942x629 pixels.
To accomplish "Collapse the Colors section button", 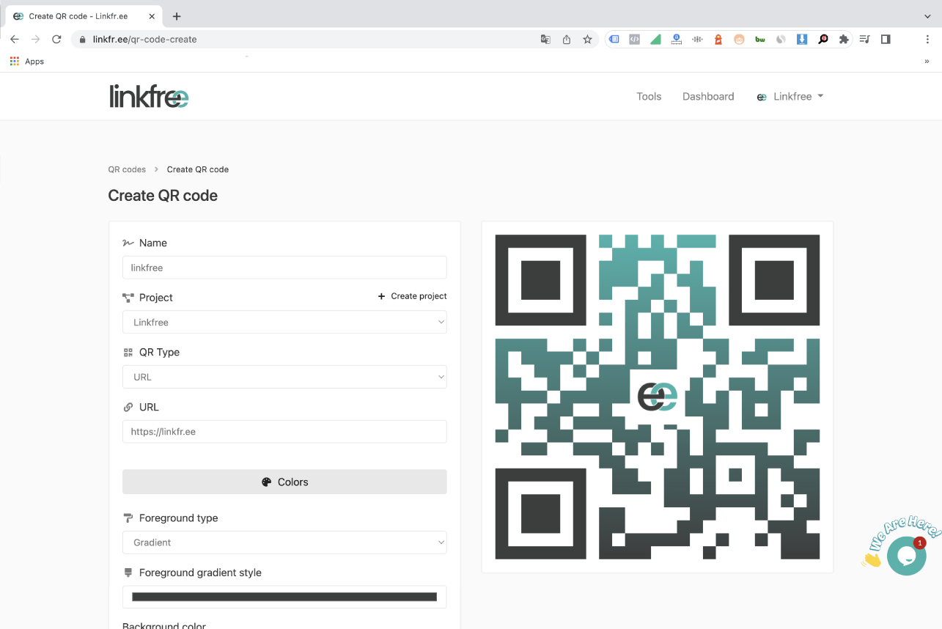I will (284, 482).
